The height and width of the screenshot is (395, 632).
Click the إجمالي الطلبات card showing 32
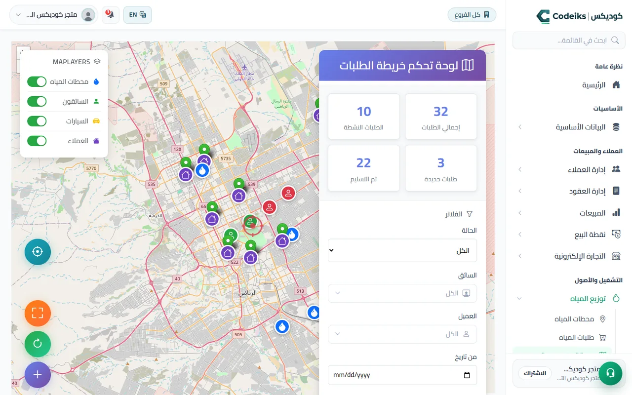441,117
